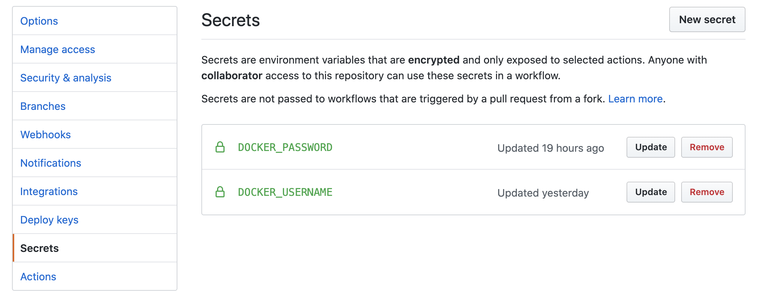Screen dimensions: 762x296
Task: Select Deploy keys in sidebar
Action: point(49,220)
